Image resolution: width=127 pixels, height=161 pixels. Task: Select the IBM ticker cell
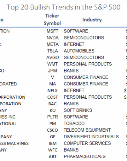point(53,143)
